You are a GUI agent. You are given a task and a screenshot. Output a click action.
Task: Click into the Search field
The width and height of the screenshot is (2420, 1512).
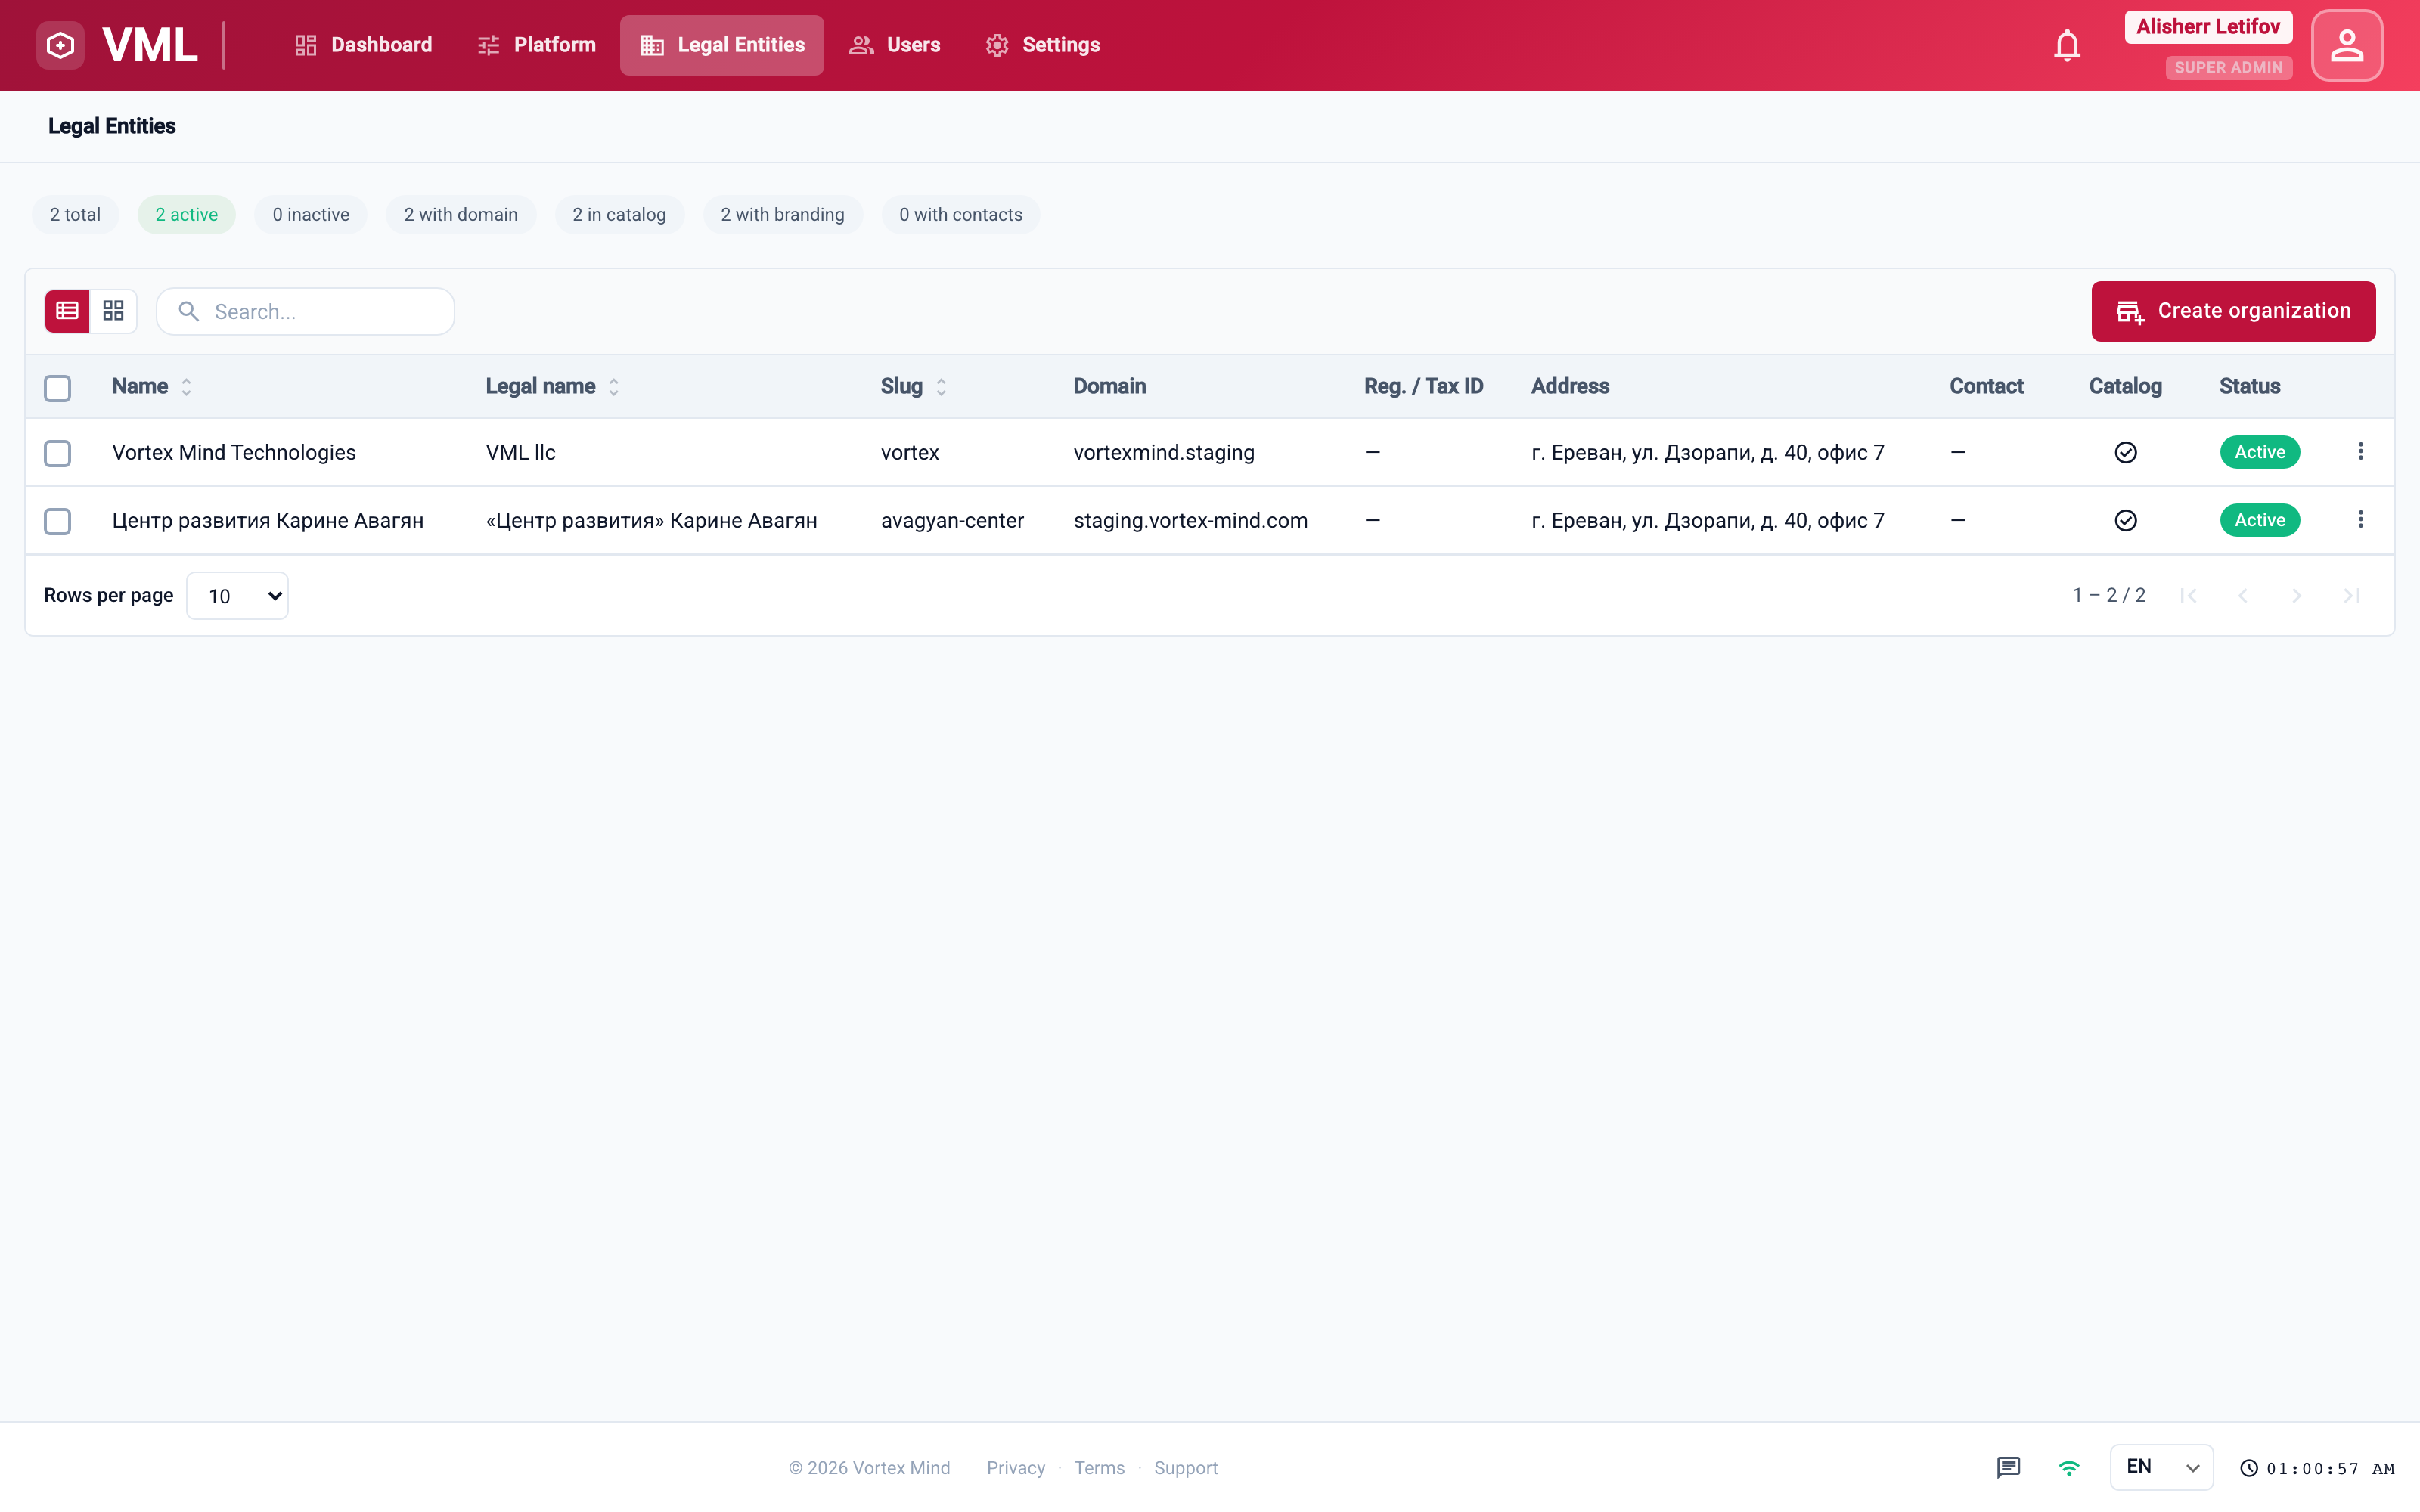pos(305,311)
